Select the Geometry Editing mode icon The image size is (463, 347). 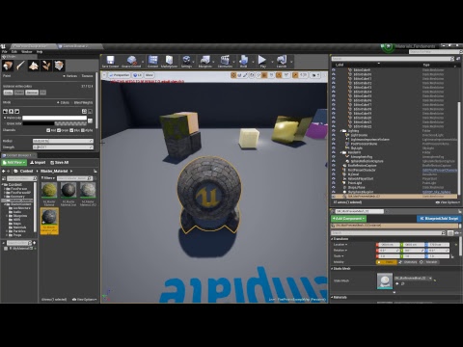59,66
